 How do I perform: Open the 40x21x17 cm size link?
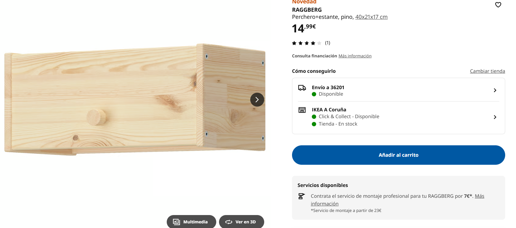[371, 17]
